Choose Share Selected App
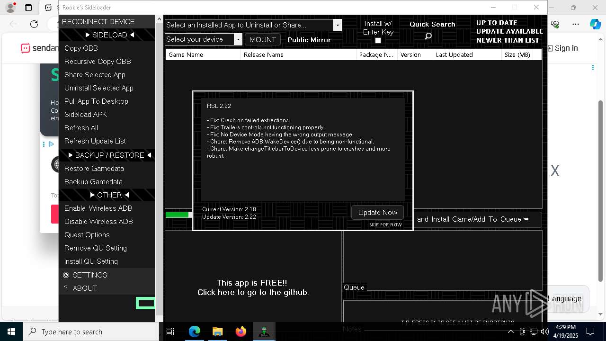 (x=107, y=75)
